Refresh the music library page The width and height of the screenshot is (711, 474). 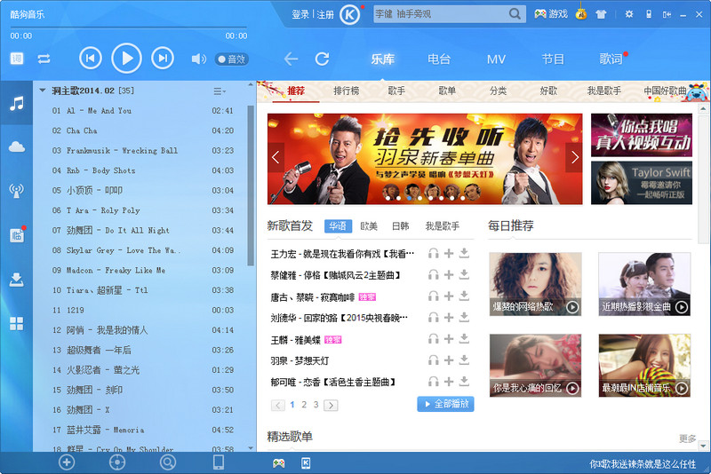(x=322, y=59)
